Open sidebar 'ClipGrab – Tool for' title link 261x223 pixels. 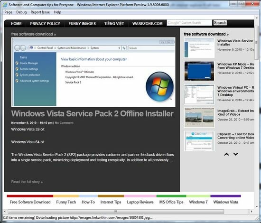pyautogui.click(x=236, y=136)
